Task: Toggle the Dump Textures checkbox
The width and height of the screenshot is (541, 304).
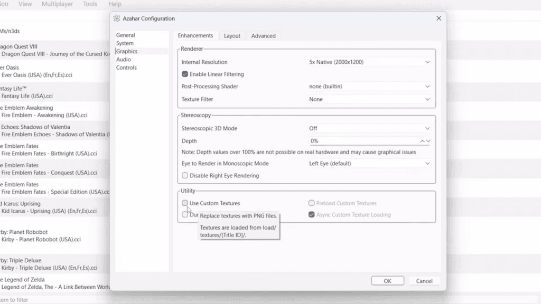Action: point(185,214)
